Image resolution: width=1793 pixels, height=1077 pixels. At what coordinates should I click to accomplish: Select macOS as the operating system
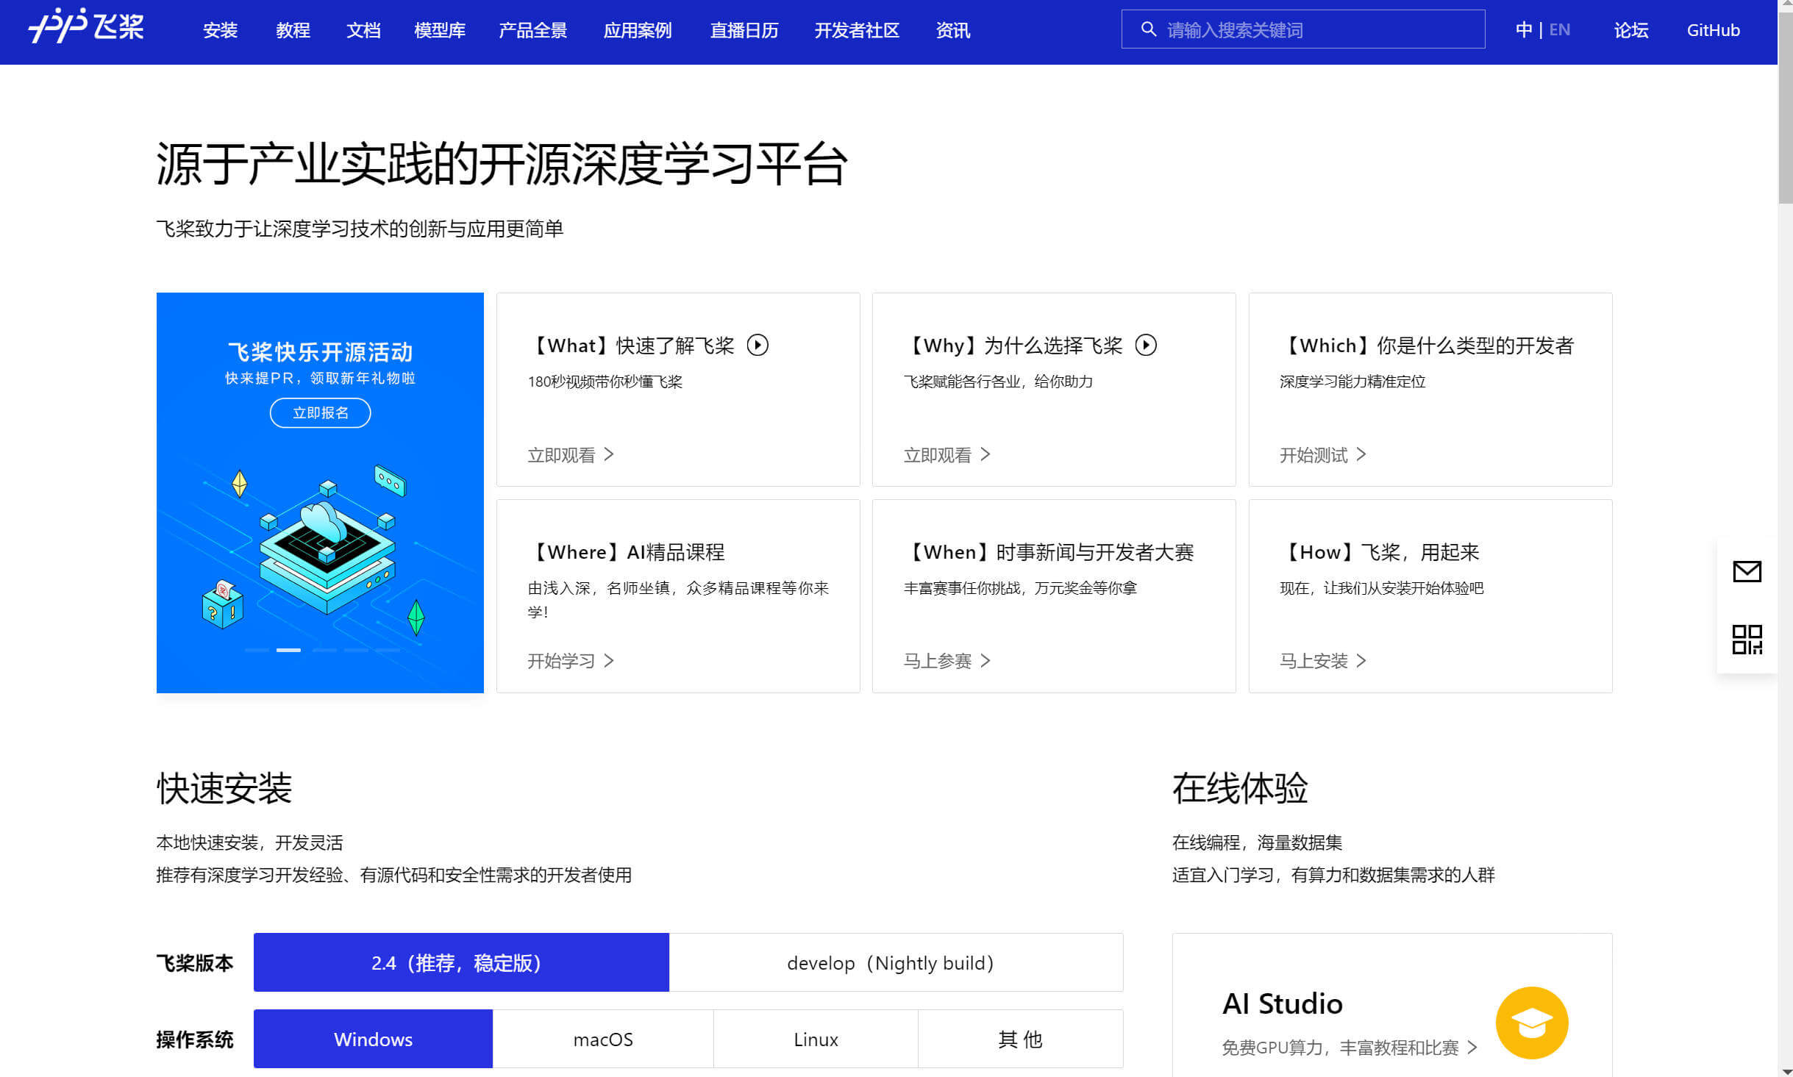click(603, 1039)
